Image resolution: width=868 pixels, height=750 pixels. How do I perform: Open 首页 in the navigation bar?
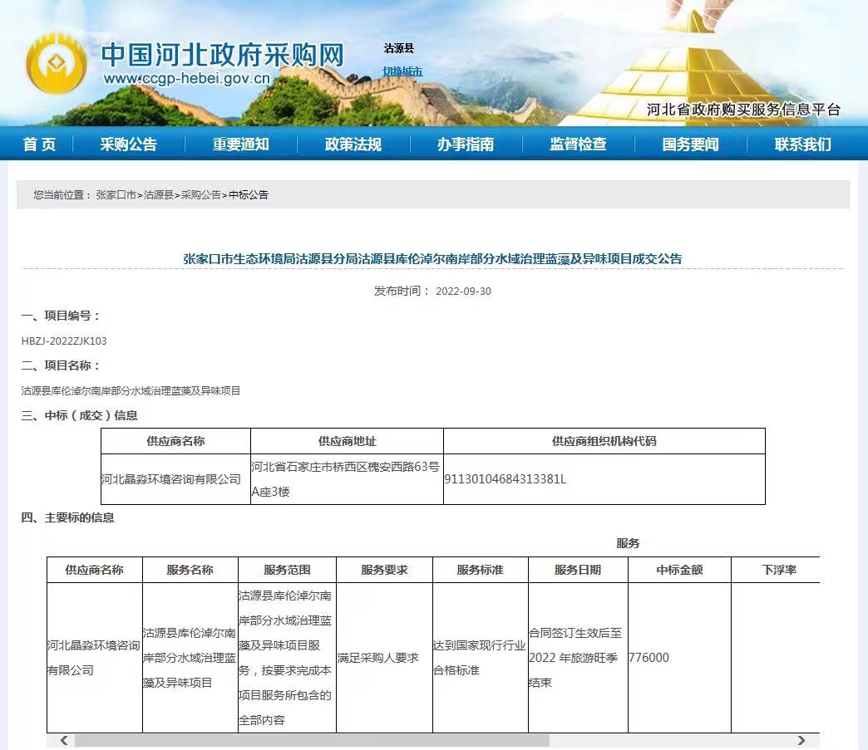pos(39,145)
